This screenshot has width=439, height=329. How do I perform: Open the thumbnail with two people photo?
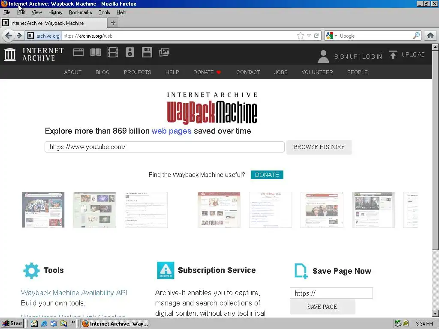[322, 210]
